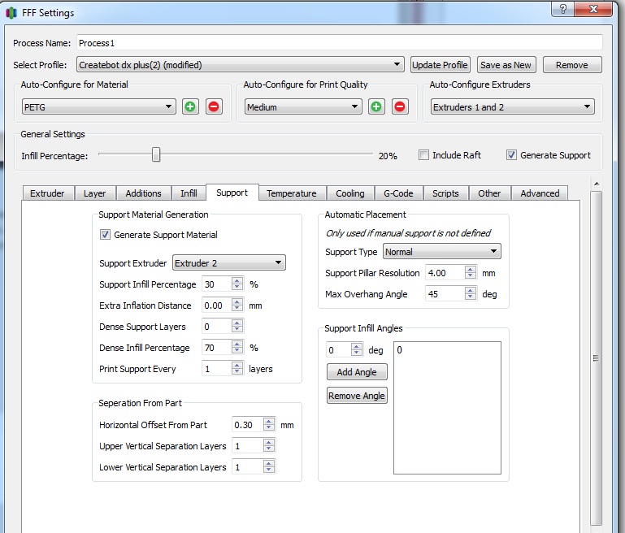625x533 pixels.
Task: Increase Support Pillar Resolution with up arrow
Action: pyautogui.click(x=471, y=269)
